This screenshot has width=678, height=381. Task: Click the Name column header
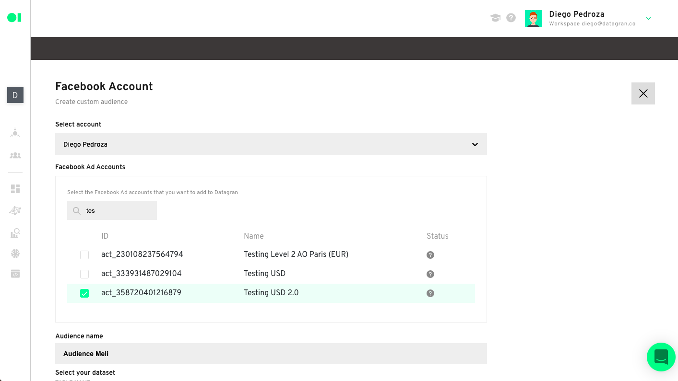click(x=254, y=236)
